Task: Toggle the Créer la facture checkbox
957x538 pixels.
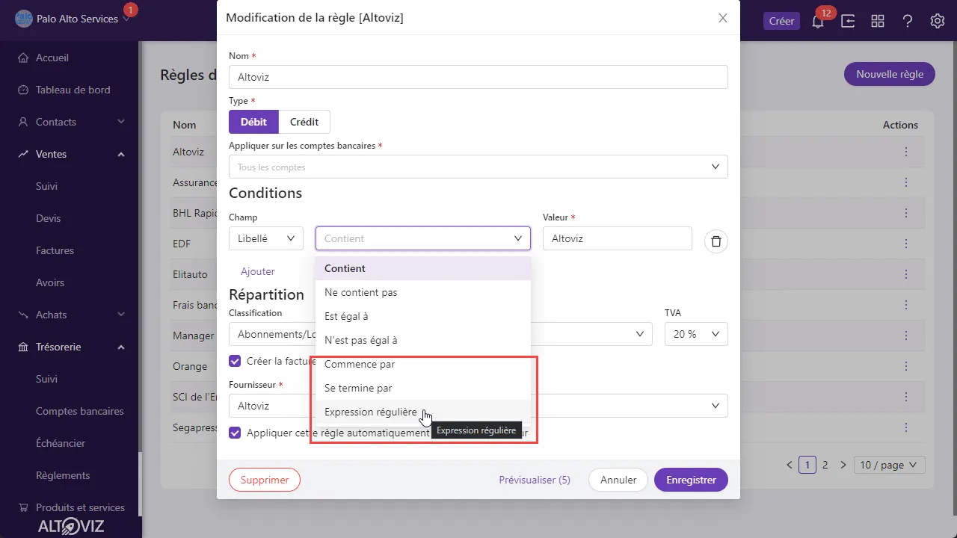Action: pyautogui.click(x=235, y=361)
